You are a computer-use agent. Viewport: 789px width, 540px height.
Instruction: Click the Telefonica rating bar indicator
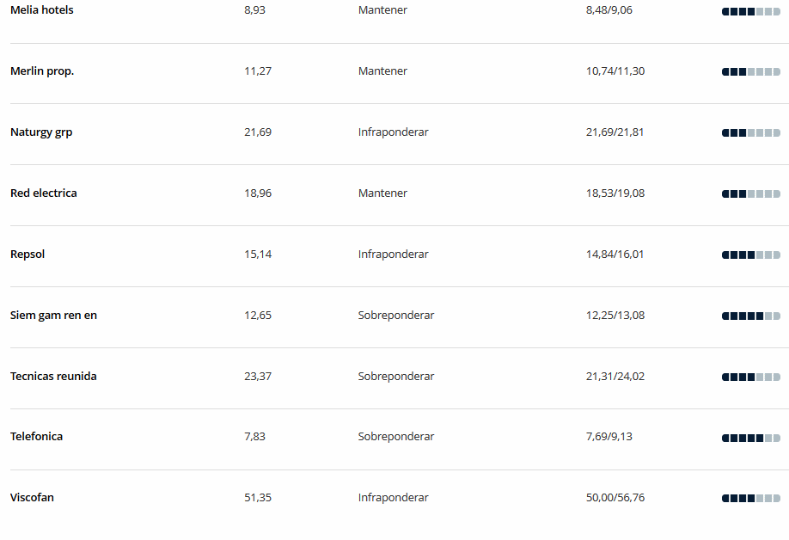click(751, 439)
